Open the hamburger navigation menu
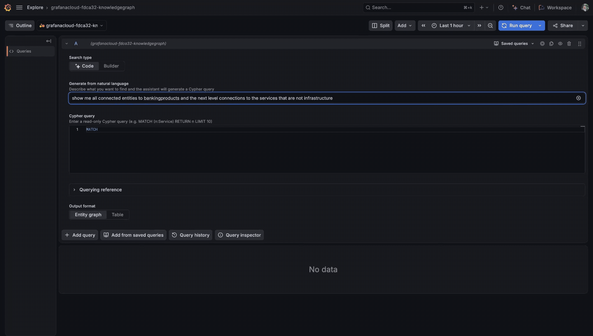Viewport: 593px width, 336px height. [x=19, y=7]
